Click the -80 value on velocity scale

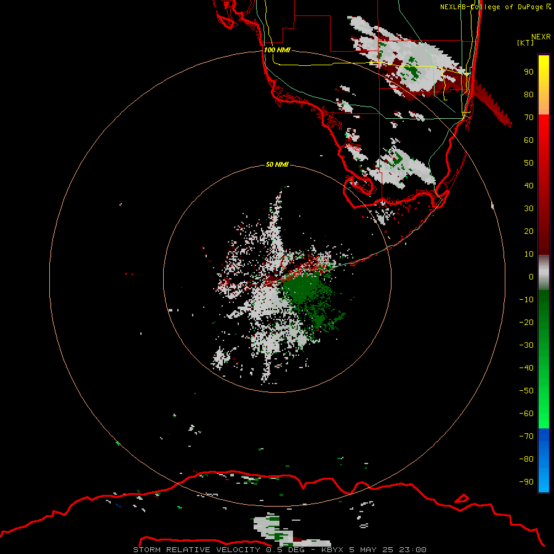[526, 459]
